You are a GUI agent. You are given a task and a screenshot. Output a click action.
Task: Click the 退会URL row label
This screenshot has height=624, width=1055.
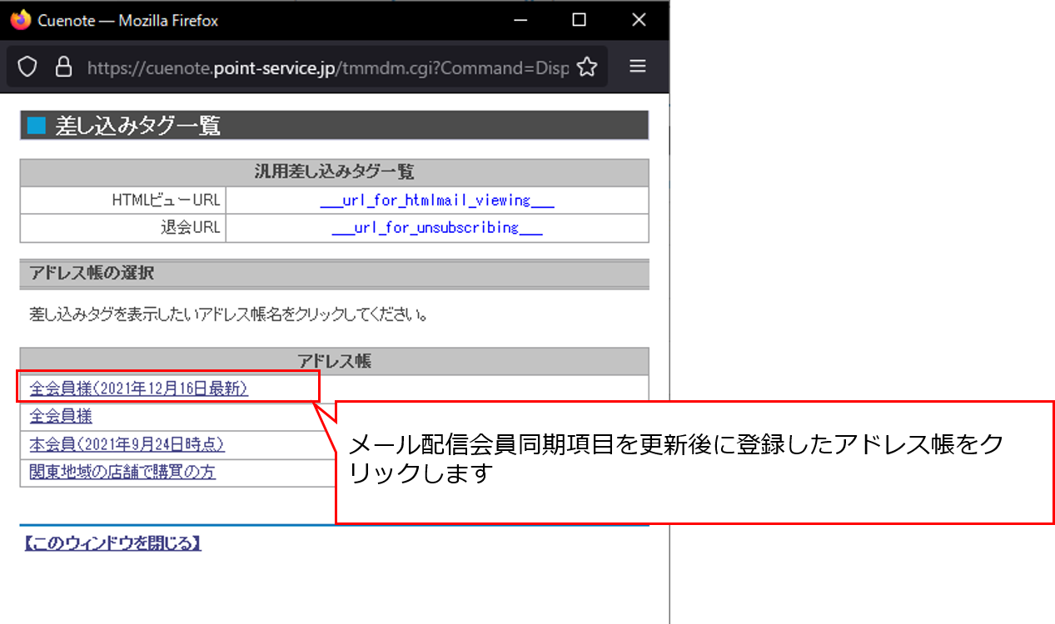pyautogui.click(x=190, y=228)
